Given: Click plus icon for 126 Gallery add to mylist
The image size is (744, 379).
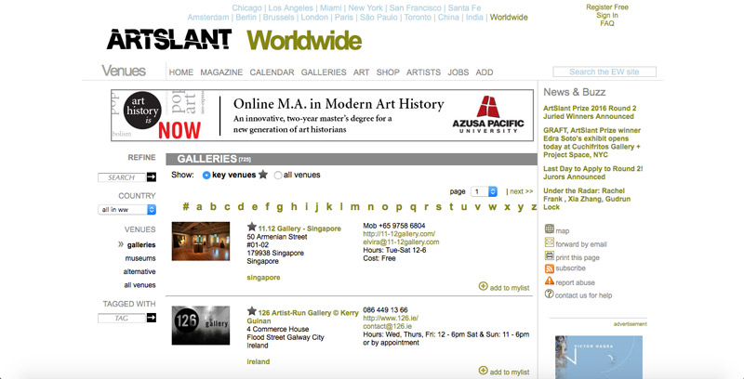Looking at the screenshot, I should coord(483,371).
